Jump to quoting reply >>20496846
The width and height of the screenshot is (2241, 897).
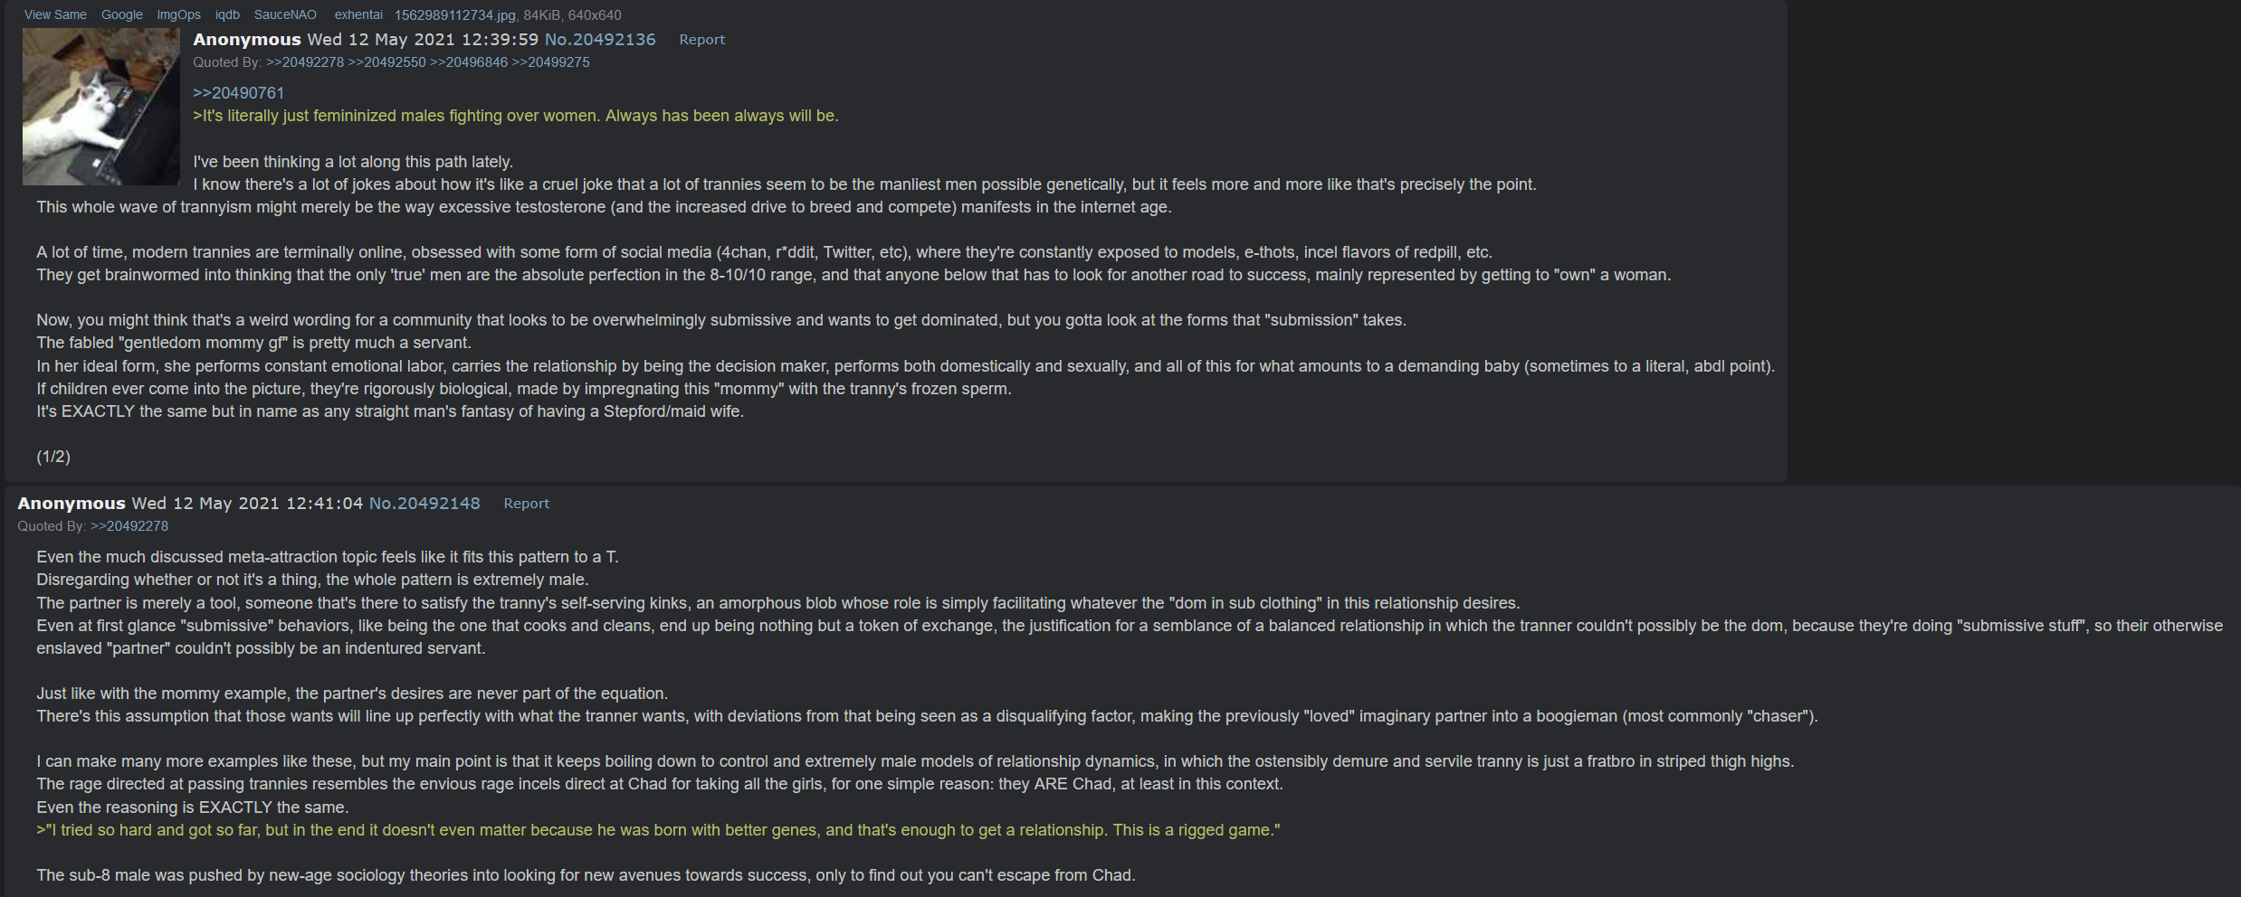(x=469, y=62)
